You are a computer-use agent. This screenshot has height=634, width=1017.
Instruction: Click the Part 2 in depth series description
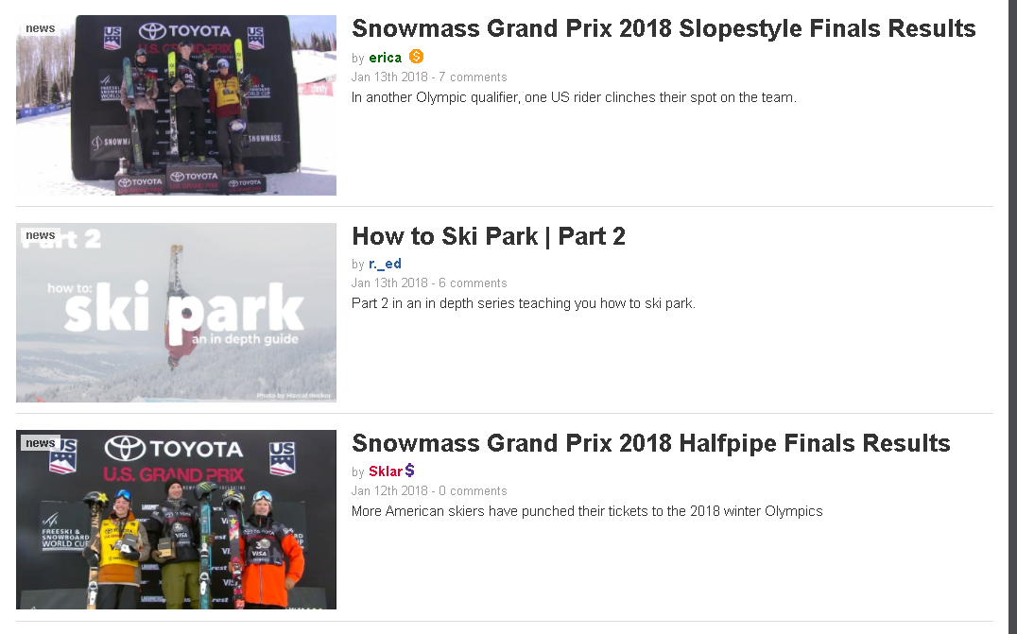point(524,303)
